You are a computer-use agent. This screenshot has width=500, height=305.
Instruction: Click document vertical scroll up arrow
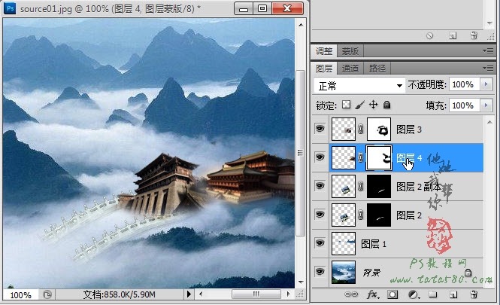click(x=301, y=24)
